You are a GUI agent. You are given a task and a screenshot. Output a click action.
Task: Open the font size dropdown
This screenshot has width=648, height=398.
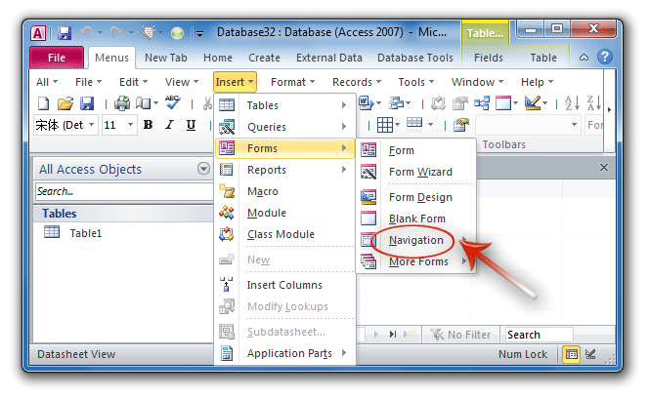[x=130, y=125]
